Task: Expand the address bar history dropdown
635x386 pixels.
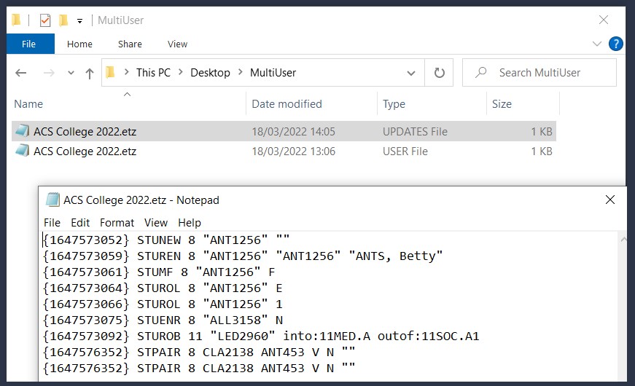Action: (411, 74)
